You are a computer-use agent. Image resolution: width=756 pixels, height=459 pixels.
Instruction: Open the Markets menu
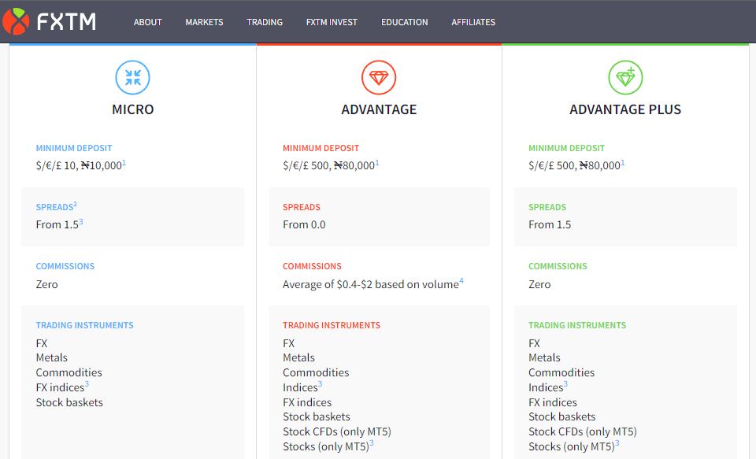(205, 22)
